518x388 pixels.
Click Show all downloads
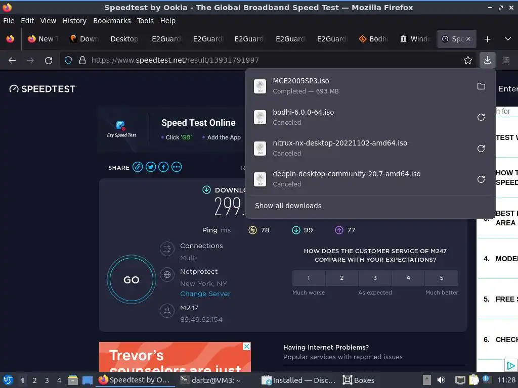[288, 206]
